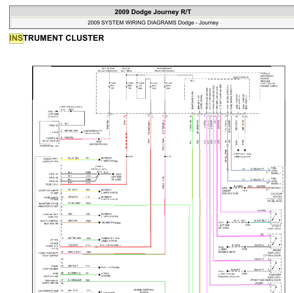This screenshot has height=293, width=294.
Task: Click the "FUSED RUN/START RELAY OUTPUT" label
Action: pos(48,254)
